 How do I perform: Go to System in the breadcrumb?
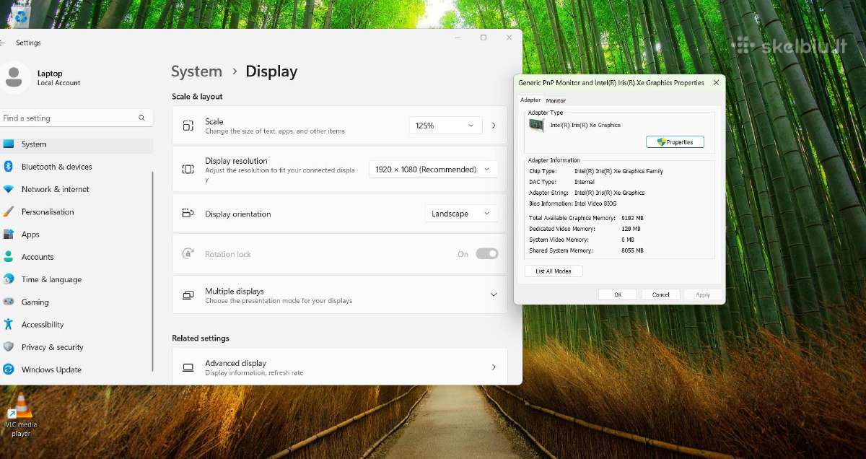(196, 71)
